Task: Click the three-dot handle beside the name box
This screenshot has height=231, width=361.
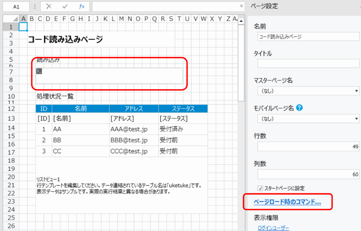Action: [x=35, y=7]
